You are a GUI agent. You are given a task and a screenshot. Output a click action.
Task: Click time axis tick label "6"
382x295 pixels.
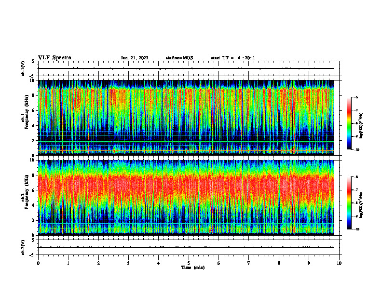(x=219, y=263)
